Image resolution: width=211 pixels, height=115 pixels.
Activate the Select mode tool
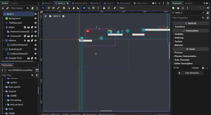click(43, 8)
